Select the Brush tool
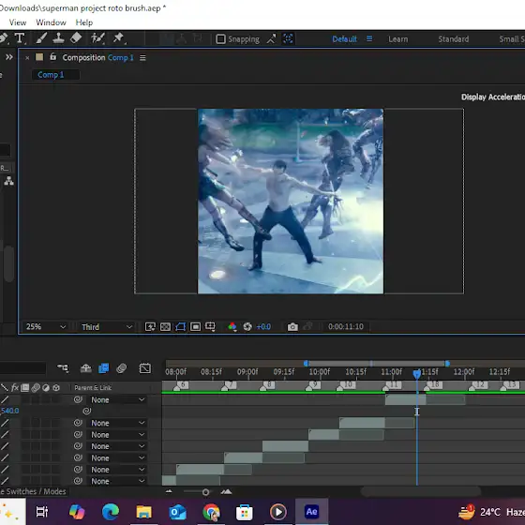This screenshot has height=525, width=525. pyautogui.click(x=41, y=38)
